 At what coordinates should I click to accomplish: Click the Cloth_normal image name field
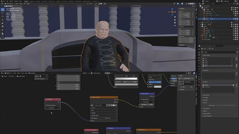point(100,105)
